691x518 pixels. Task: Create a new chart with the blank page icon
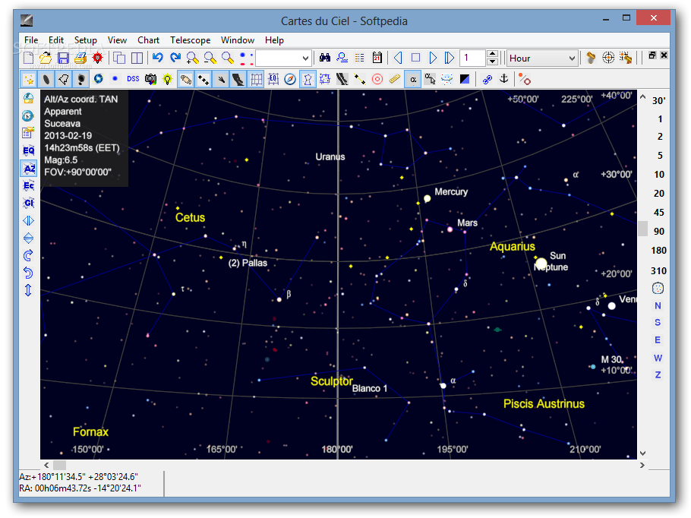pos(28,58)
